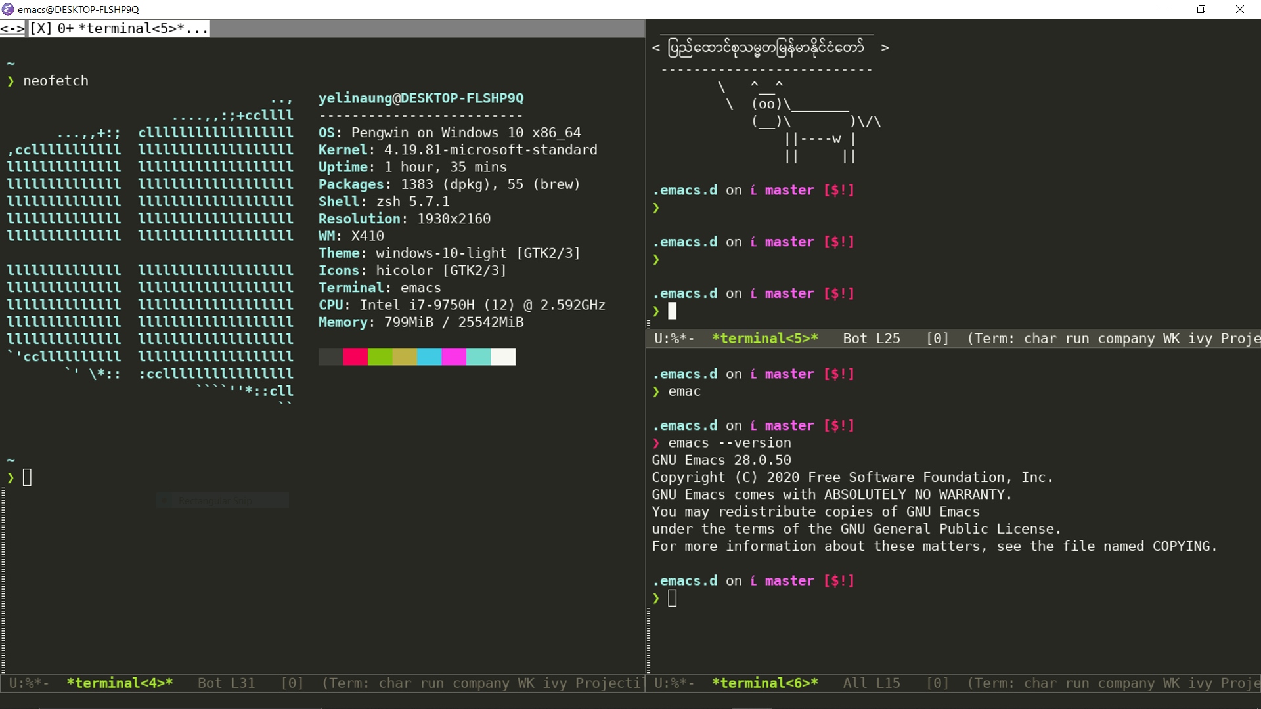
Task: Click the 'Icons: hicolor' line
Action: coord(412,270)
